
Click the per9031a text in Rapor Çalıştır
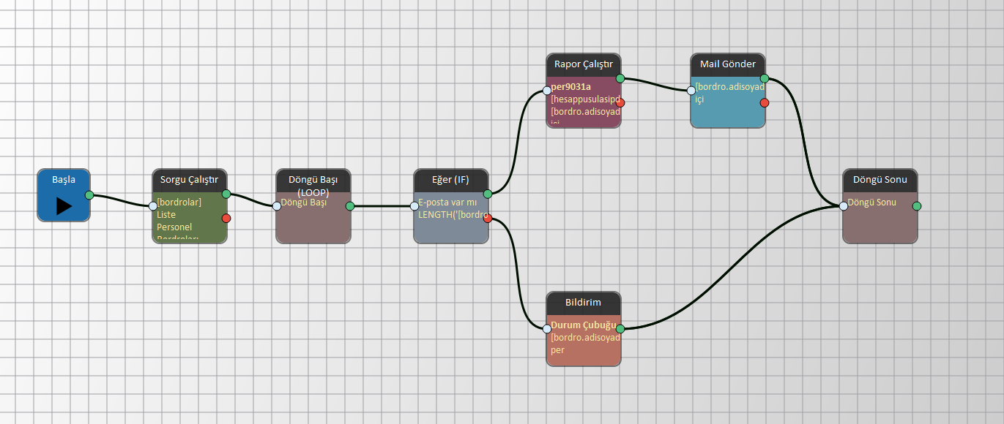571,87
